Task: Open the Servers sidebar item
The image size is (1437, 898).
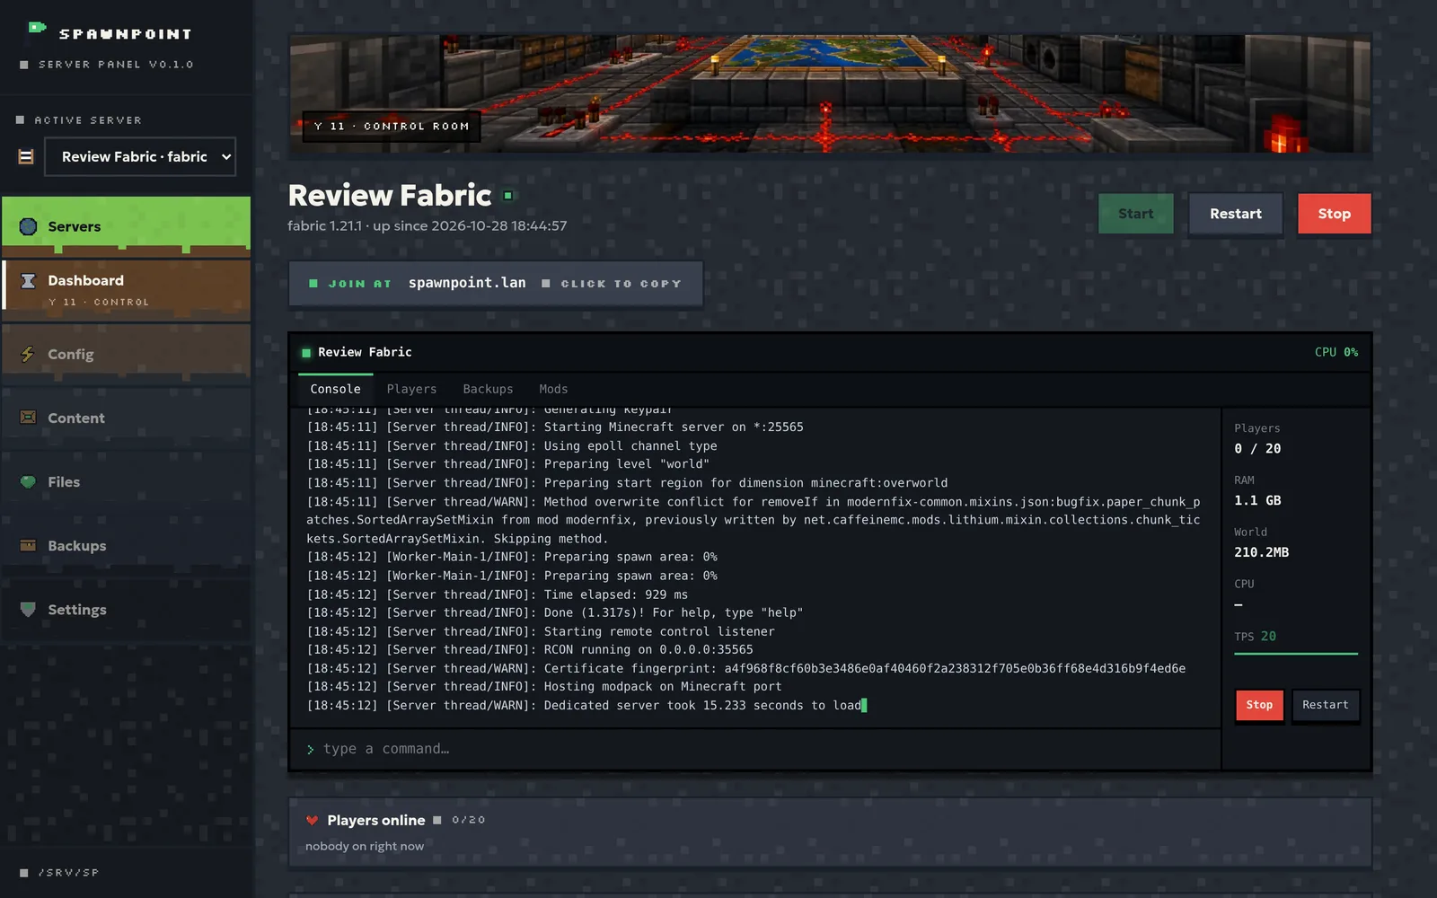Action: (126, 225)
